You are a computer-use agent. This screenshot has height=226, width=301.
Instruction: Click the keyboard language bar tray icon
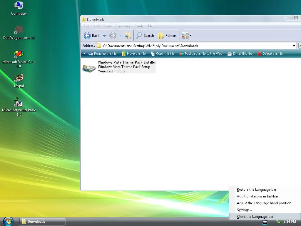tap(265, 222)
